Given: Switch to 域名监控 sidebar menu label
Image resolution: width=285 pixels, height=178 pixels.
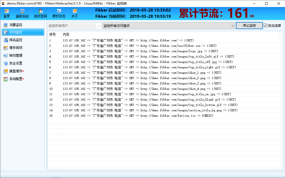Looking at the screenshot, I should pos(16,40).
